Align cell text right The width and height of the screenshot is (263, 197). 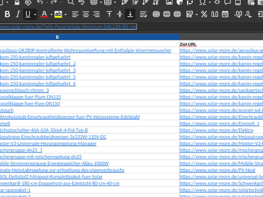tap(97, 14)
